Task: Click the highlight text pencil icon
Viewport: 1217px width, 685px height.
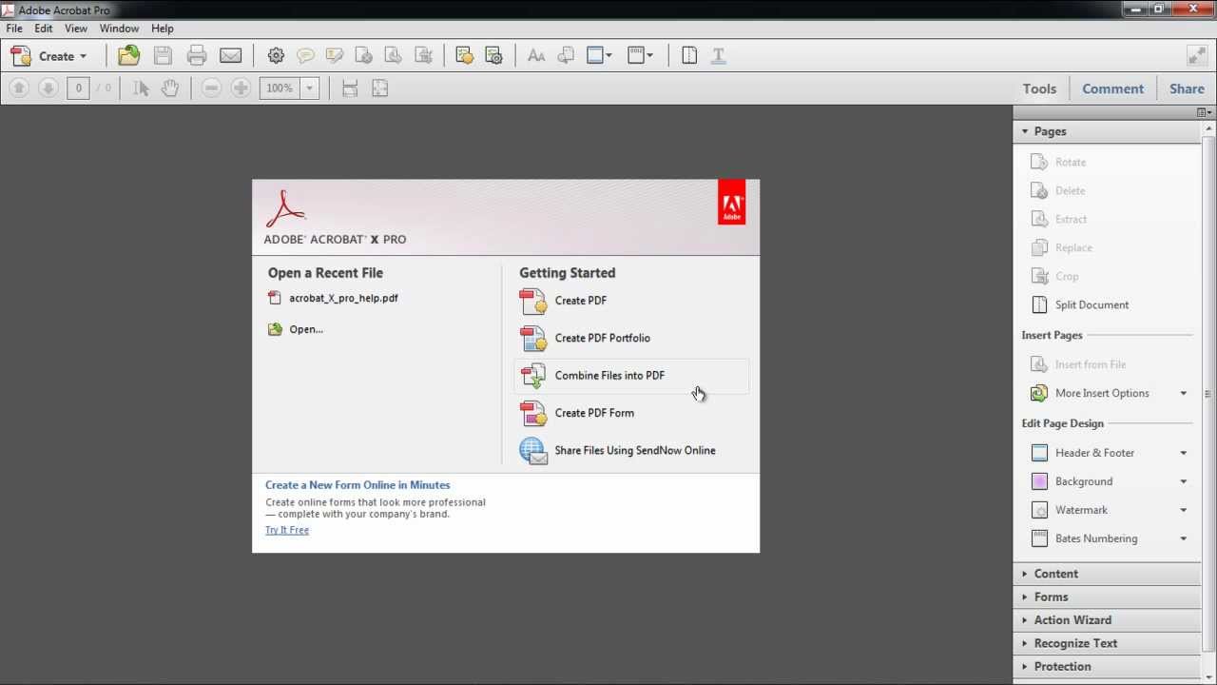Action: pos(334,55)
